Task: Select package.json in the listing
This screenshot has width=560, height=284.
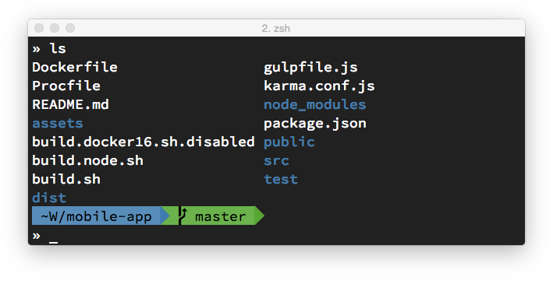Action: (x=314, y=124)
